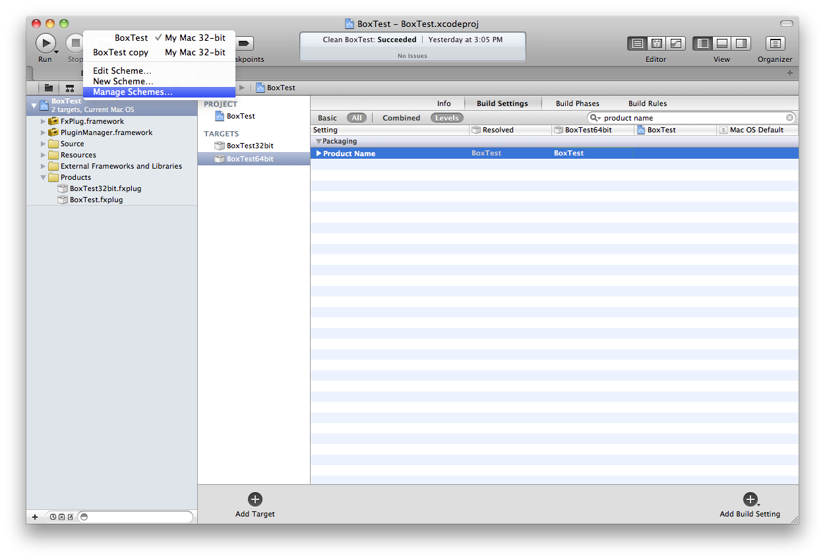Toggle the Debug area view button
The width and height of the screenshot is (825, 560).
722,43
